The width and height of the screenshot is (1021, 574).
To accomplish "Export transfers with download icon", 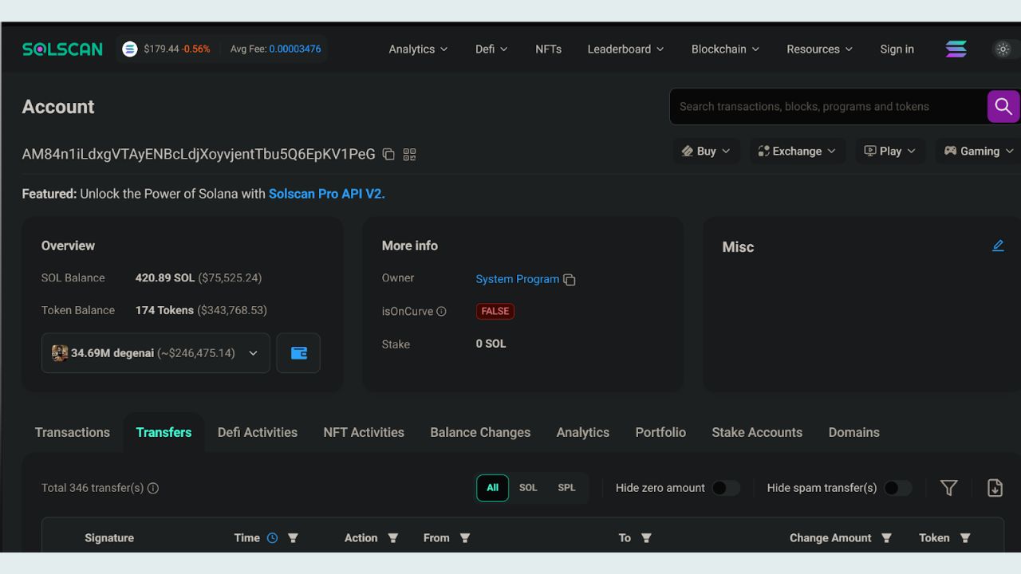I will tap(995, 488).
